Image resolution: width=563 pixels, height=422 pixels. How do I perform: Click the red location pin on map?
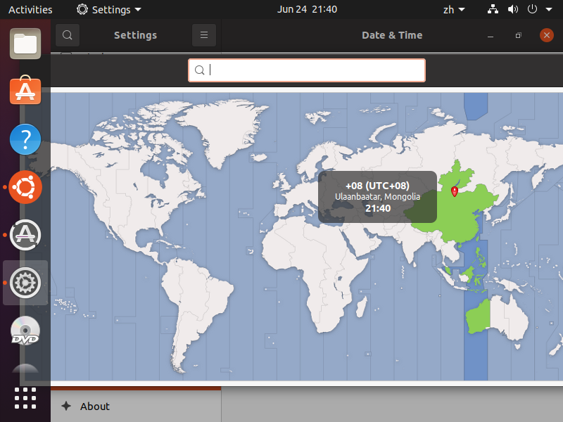coord(454,191)
